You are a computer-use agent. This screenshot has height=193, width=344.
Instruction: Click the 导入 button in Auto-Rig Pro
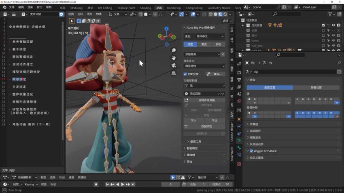pos(194,120)
